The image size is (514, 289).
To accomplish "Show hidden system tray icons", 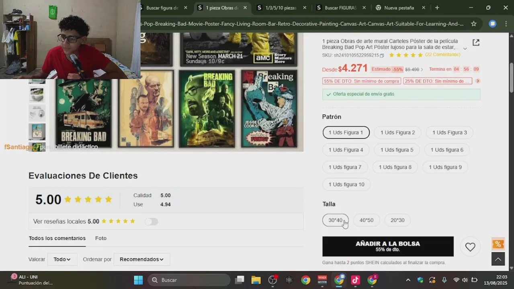I will point(408,280).
